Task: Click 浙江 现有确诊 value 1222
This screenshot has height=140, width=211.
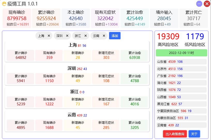Action: point(49,104)
